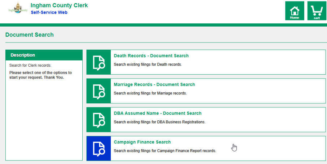Click the Marriage Records document search icon
The height and width of the screenshot is (164, 327).
(99, 91)
